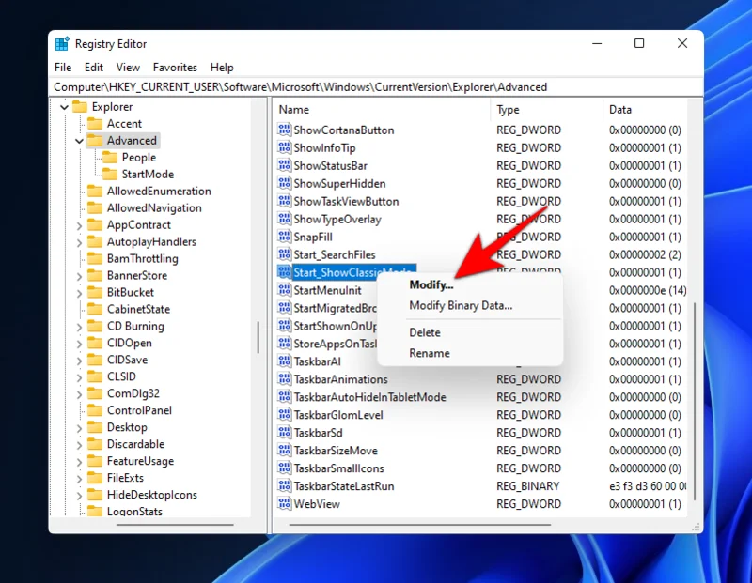Choose Modify from the context menu
752x583 pixels.
pos(431,284)
